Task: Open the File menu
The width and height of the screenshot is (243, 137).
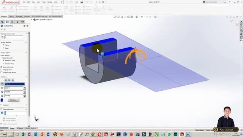Action: tap(24, 2)
